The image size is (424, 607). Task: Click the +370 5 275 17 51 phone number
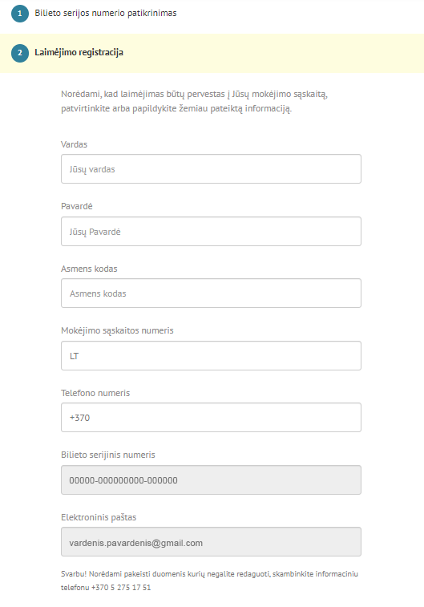[121, 587]
